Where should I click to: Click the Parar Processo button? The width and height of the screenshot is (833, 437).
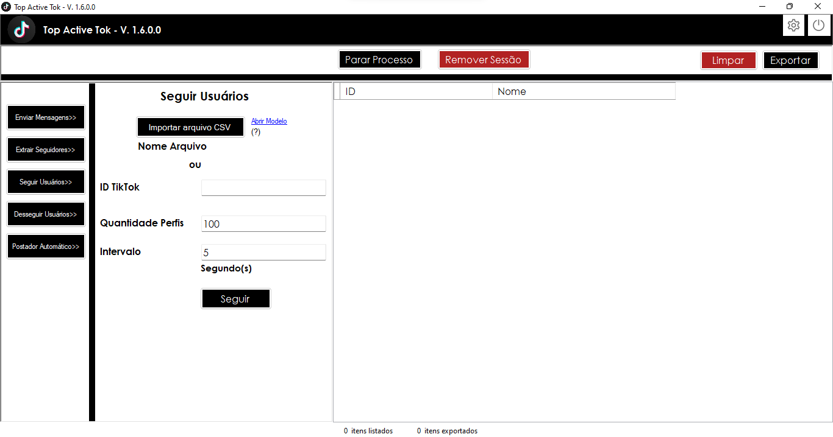coord(379,59)
